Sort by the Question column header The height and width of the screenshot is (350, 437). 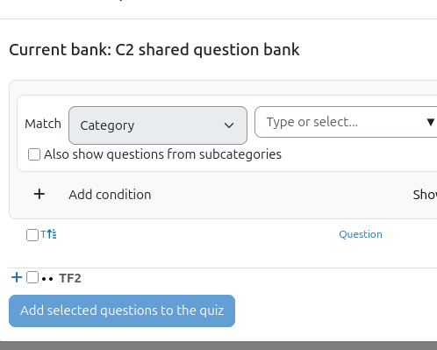tap(361, 234)
